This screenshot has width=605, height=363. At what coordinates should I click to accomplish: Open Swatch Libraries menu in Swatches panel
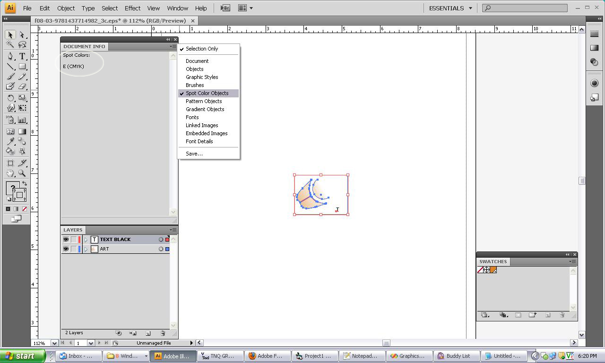tap(484, 315)
